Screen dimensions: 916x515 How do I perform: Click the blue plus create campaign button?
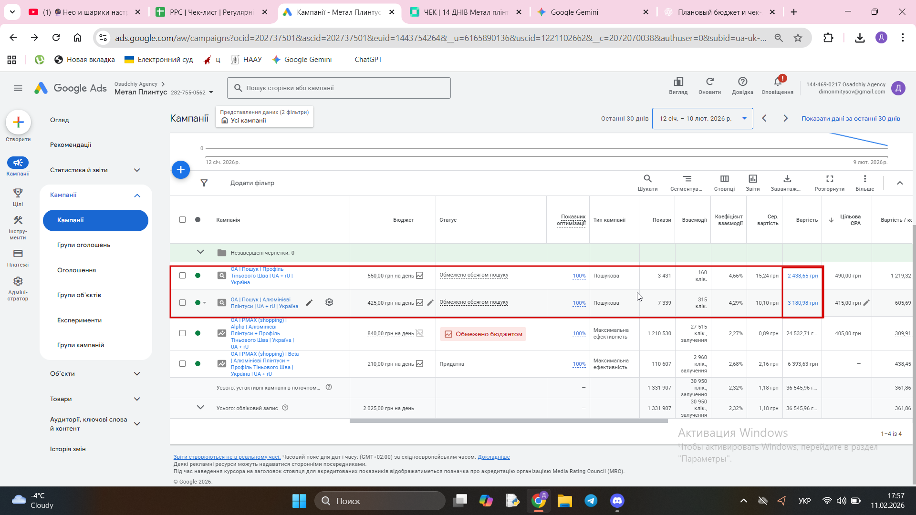coord(180,170)
